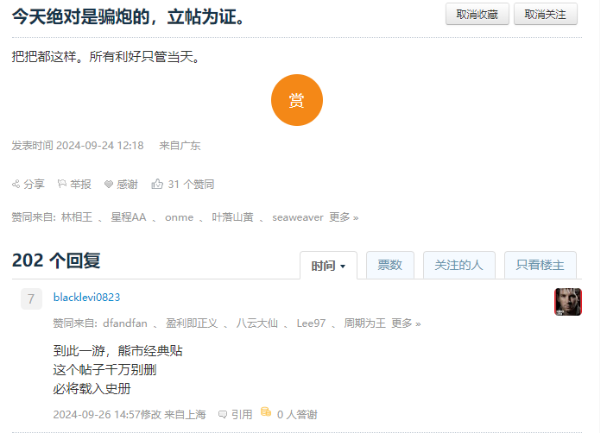
Task: Open blacklevi0823 user profile link
Action: tap(86, 298)
